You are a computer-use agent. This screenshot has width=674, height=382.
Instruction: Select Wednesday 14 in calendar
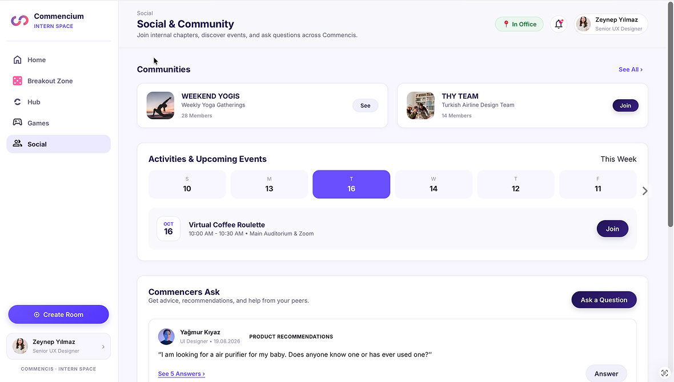pyautogui.click(x=434, y=184)
